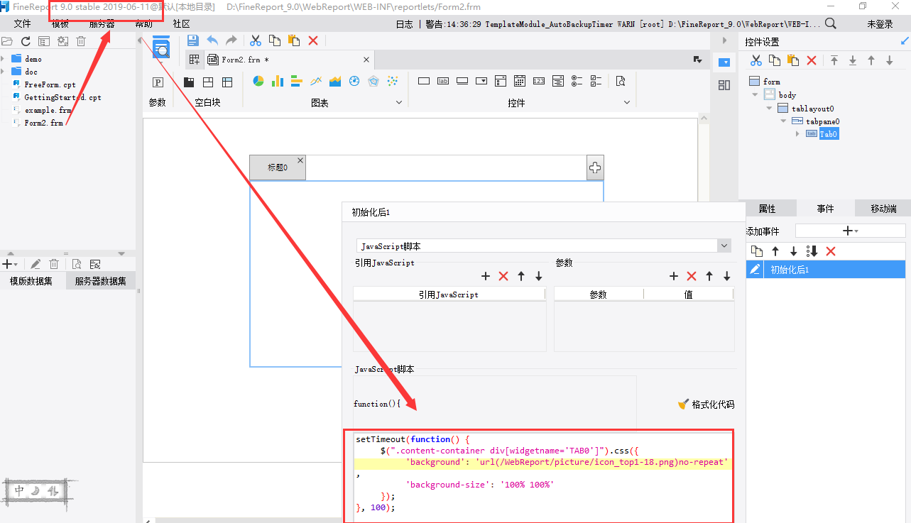The width and height of the screenshot is (911, 523).
Task: Expand the Tab0 node
Action: [x=797, y=134]
